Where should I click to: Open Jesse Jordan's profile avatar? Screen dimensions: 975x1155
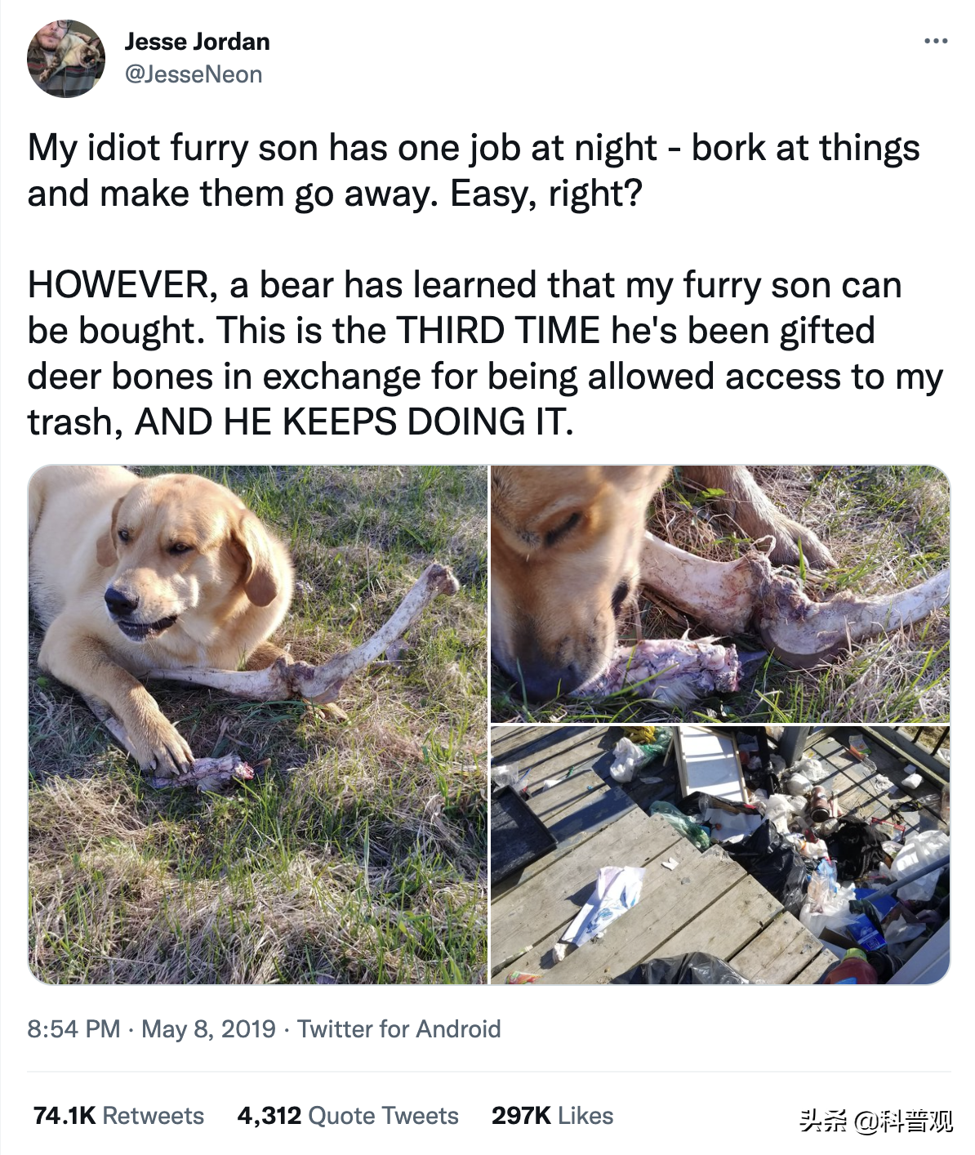click(66, 59)
